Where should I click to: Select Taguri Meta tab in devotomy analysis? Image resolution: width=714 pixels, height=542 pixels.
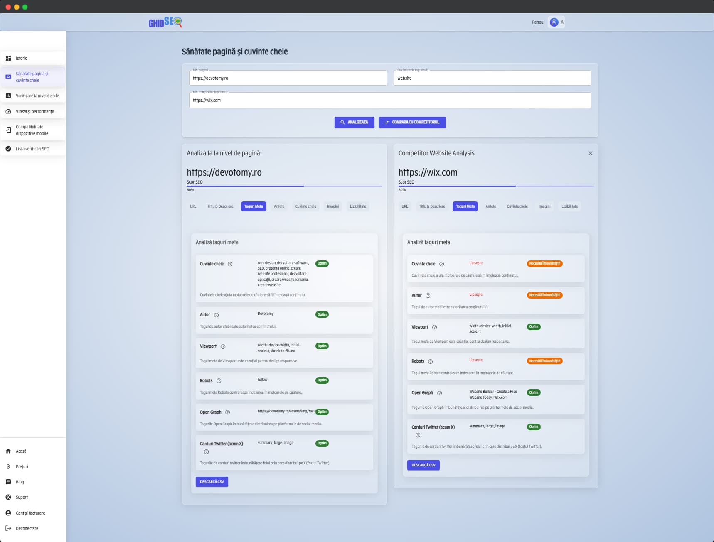point(254,206)
